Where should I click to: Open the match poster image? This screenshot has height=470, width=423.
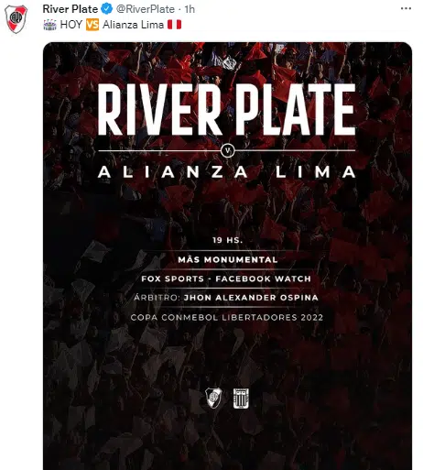[x=227, y=256]
